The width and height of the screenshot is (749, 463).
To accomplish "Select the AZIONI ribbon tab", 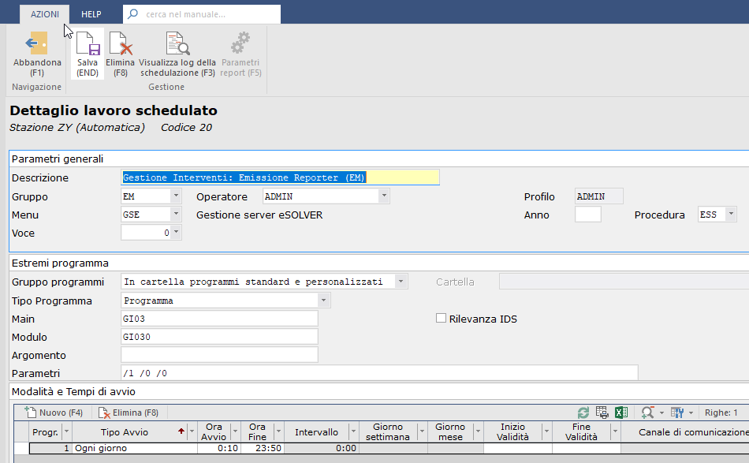I will [x=46, y=14].
